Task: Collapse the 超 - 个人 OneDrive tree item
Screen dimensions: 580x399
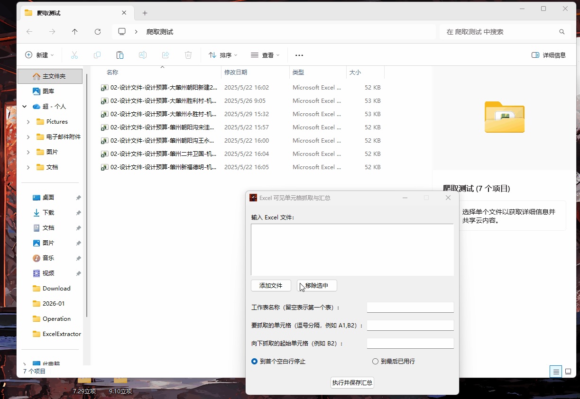Action: pyautogui.click(x=25, y=106)
